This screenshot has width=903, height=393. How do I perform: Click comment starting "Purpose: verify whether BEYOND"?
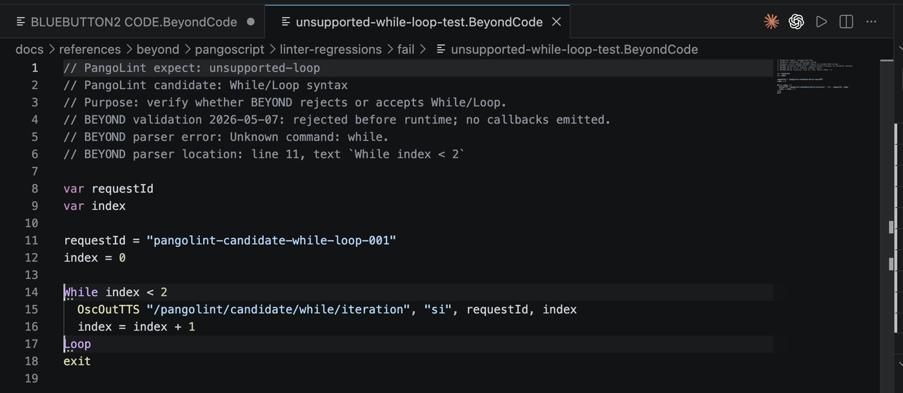point(286,102)
